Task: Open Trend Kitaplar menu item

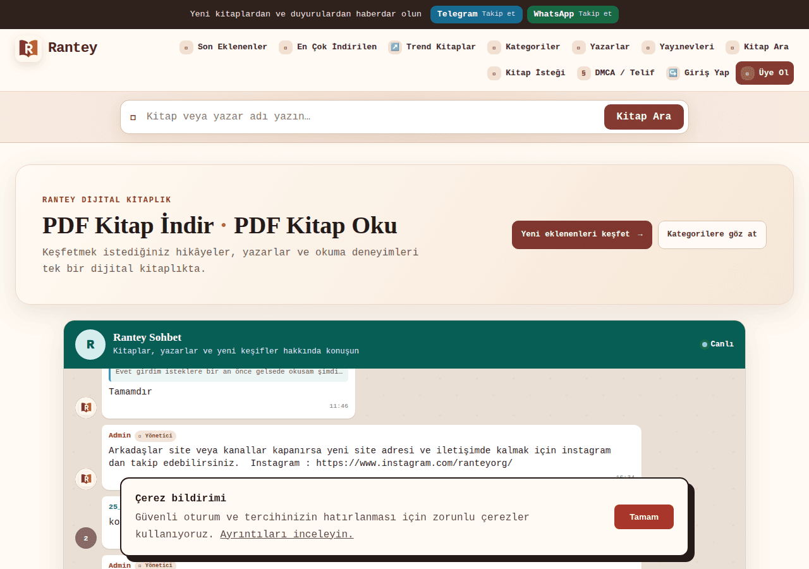Action: (x=432, y=47)
